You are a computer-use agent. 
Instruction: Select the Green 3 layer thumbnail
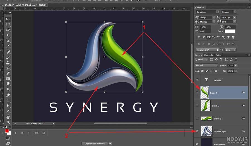(x=206, y=118)
